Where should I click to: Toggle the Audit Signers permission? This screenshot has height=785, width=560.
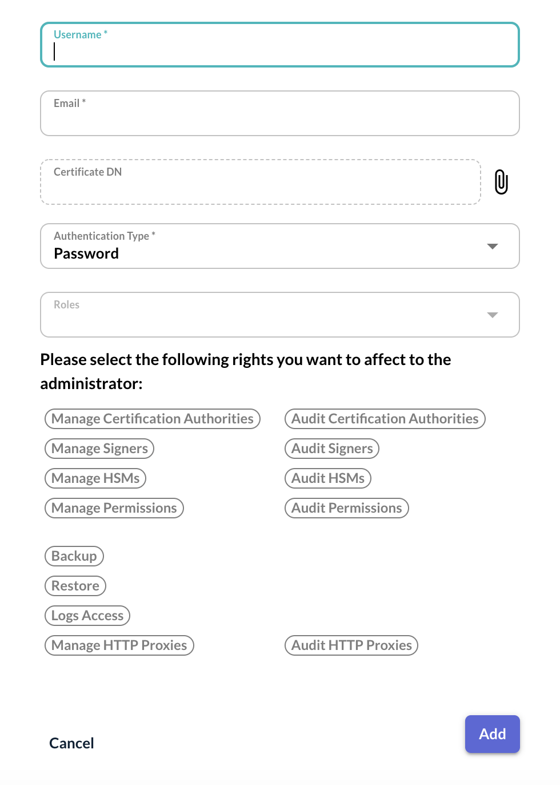pyautogui.click(x=331, y=448)
